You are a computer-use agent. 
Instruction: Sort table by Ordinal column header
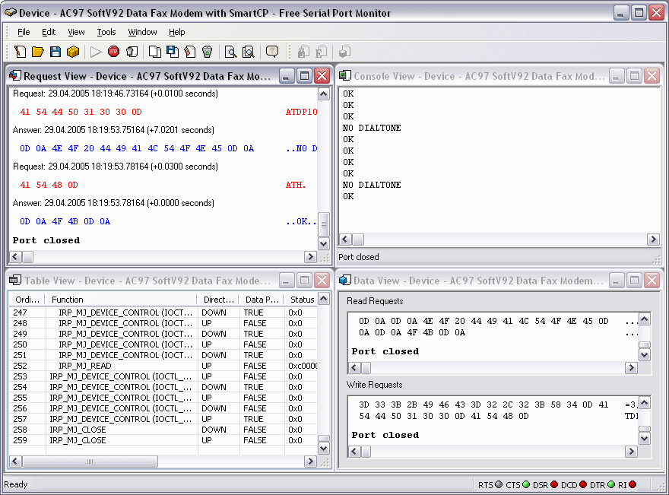(27, 300)
